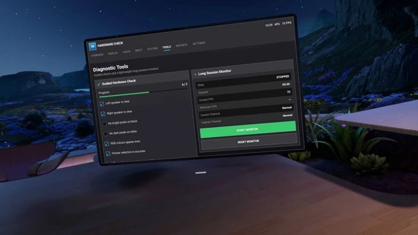Grab the white window handle below panel

pyautogui.click(x=201, y=172)
